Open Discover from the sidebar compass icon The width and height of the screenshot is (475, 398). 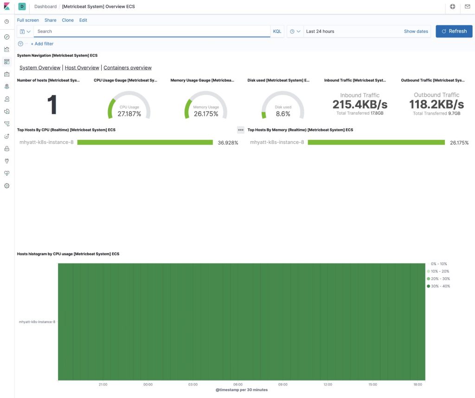pos(6,37)
